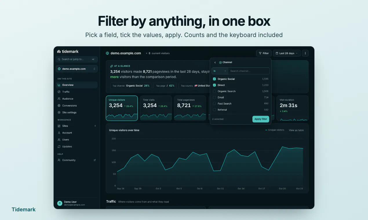Screen dimensions: 368x220
Task: Click the calendar icon in the date range button
Action: tap(277, 53)
